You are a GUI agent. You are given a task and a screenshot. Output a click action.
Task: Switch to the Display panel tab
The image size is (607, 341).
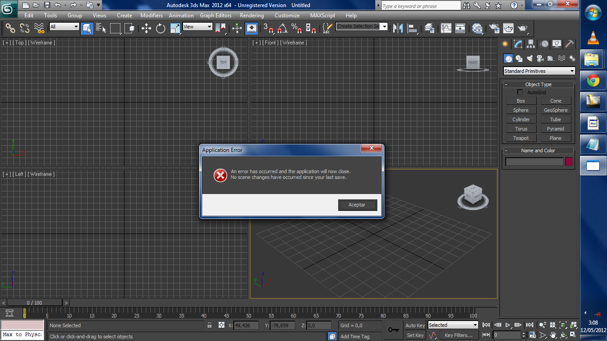tap(557, 44)
